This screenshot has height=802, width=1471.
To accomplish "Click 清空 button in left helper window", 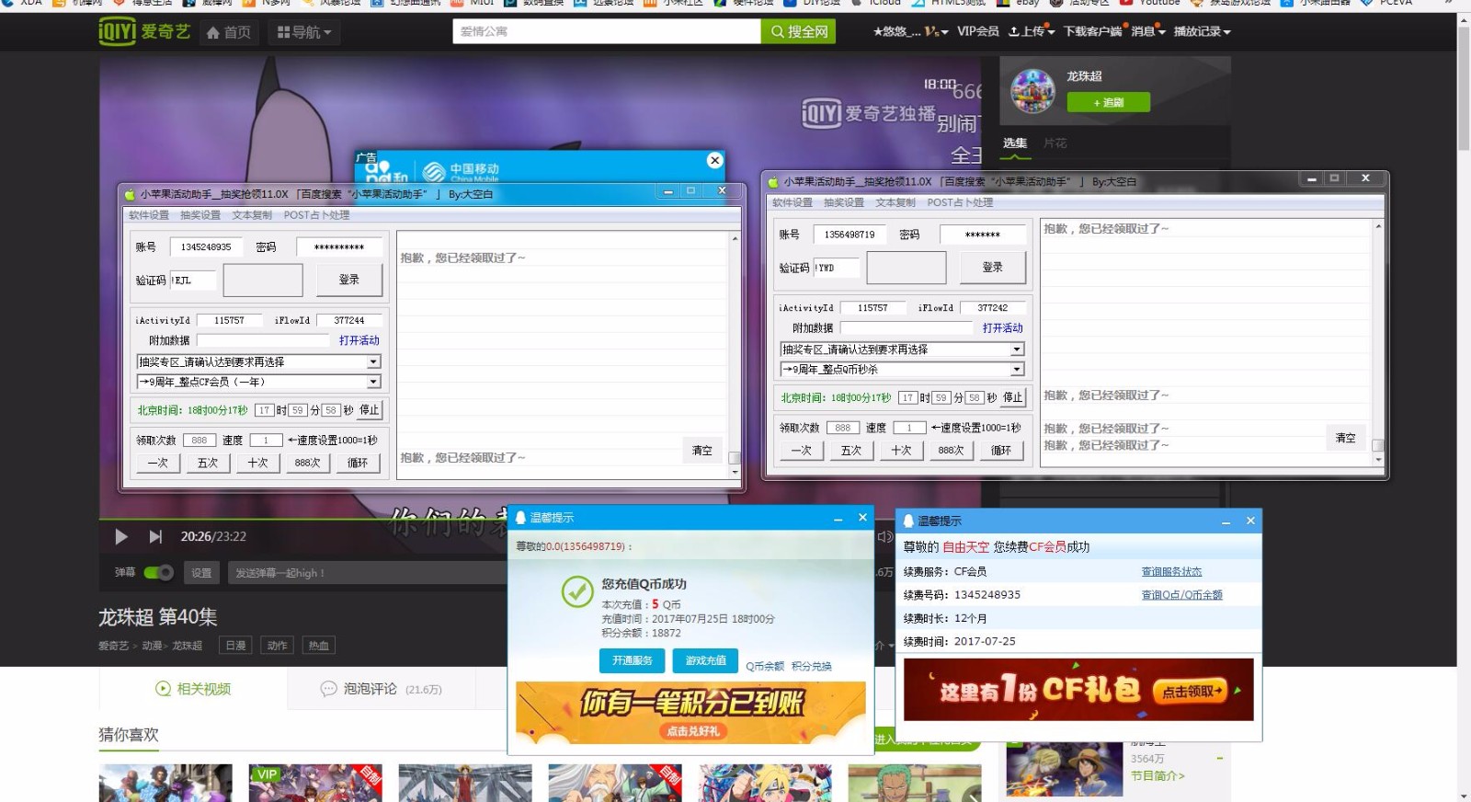I will coord(702,451).
